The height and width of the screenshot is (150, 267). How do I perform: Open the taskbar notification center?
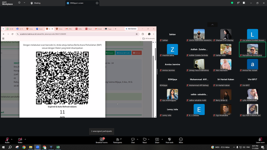(263, 147)
